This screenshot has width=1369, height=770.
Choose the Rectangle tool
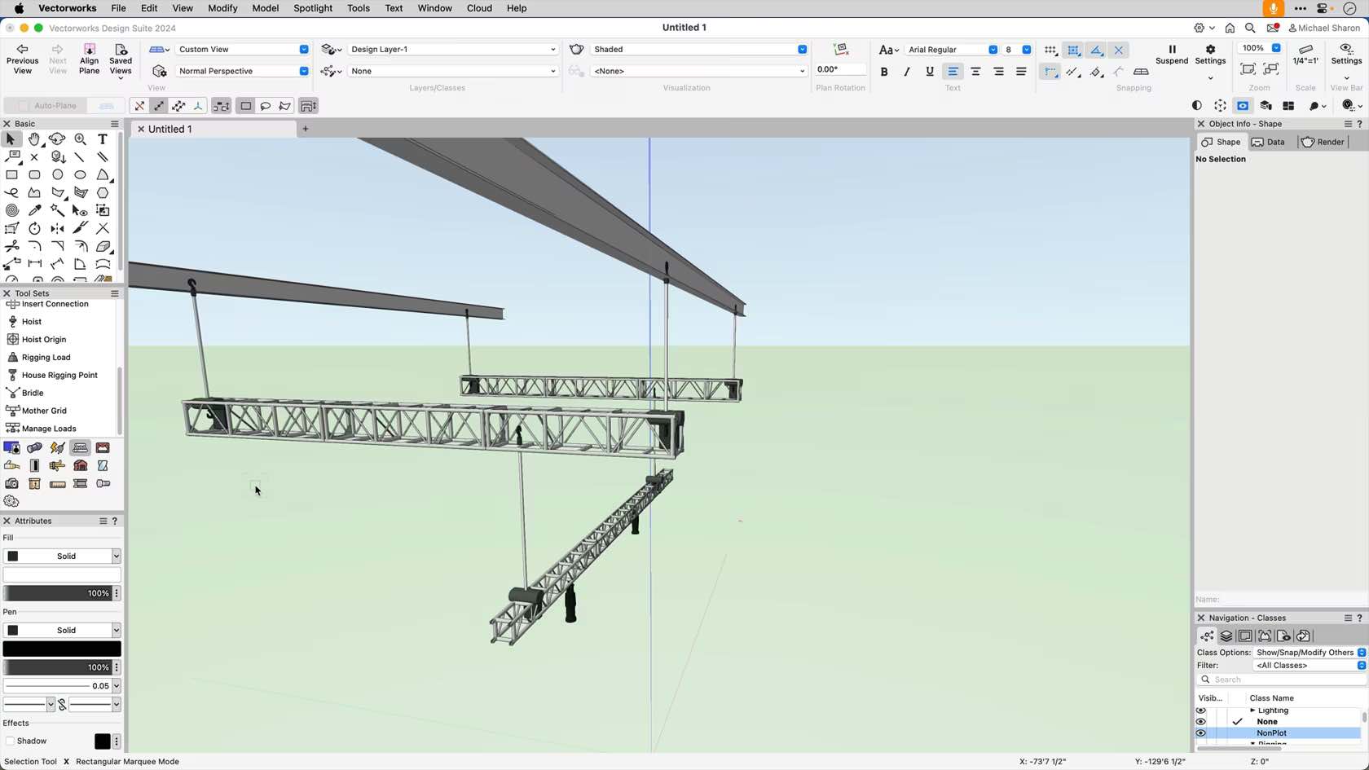coord(11,175)
